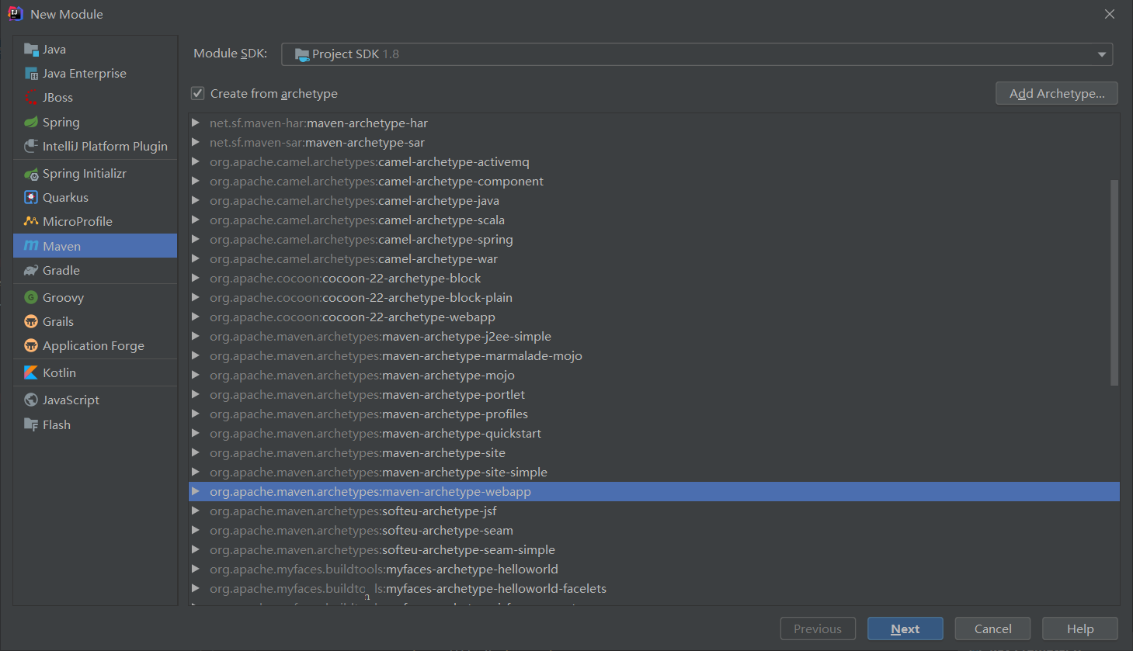
Task: Uncheck Create from archetype checkbox
Action: 198,93
